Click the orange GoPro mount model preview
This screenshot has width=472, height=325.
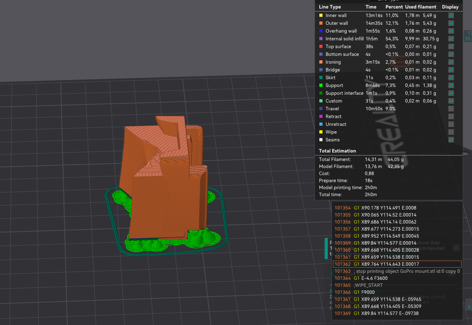[x=163, y=178]
